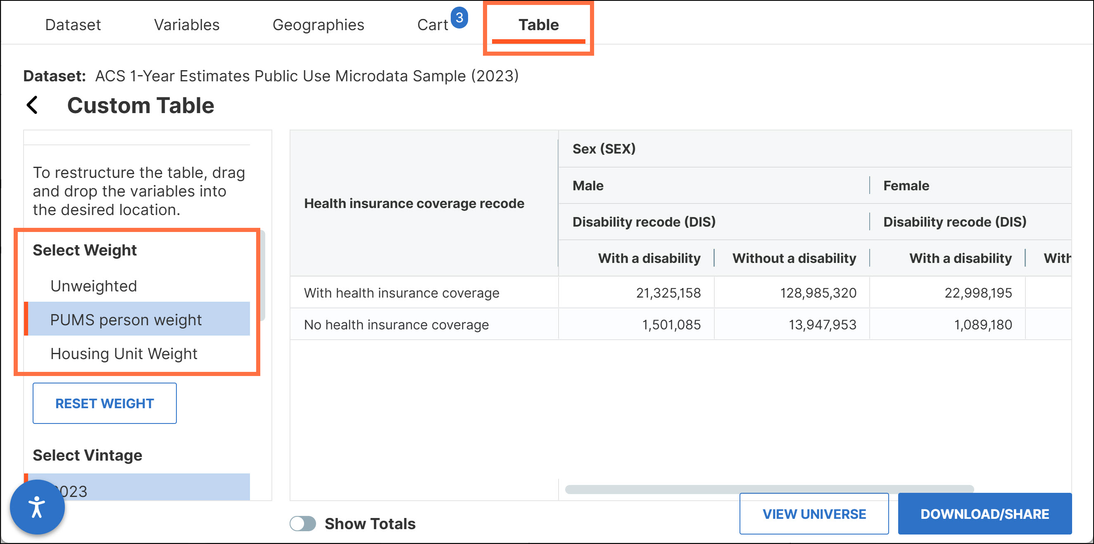Open the accessibility widget icon
Screen dimensions: 1094x544
click(37, 507)
